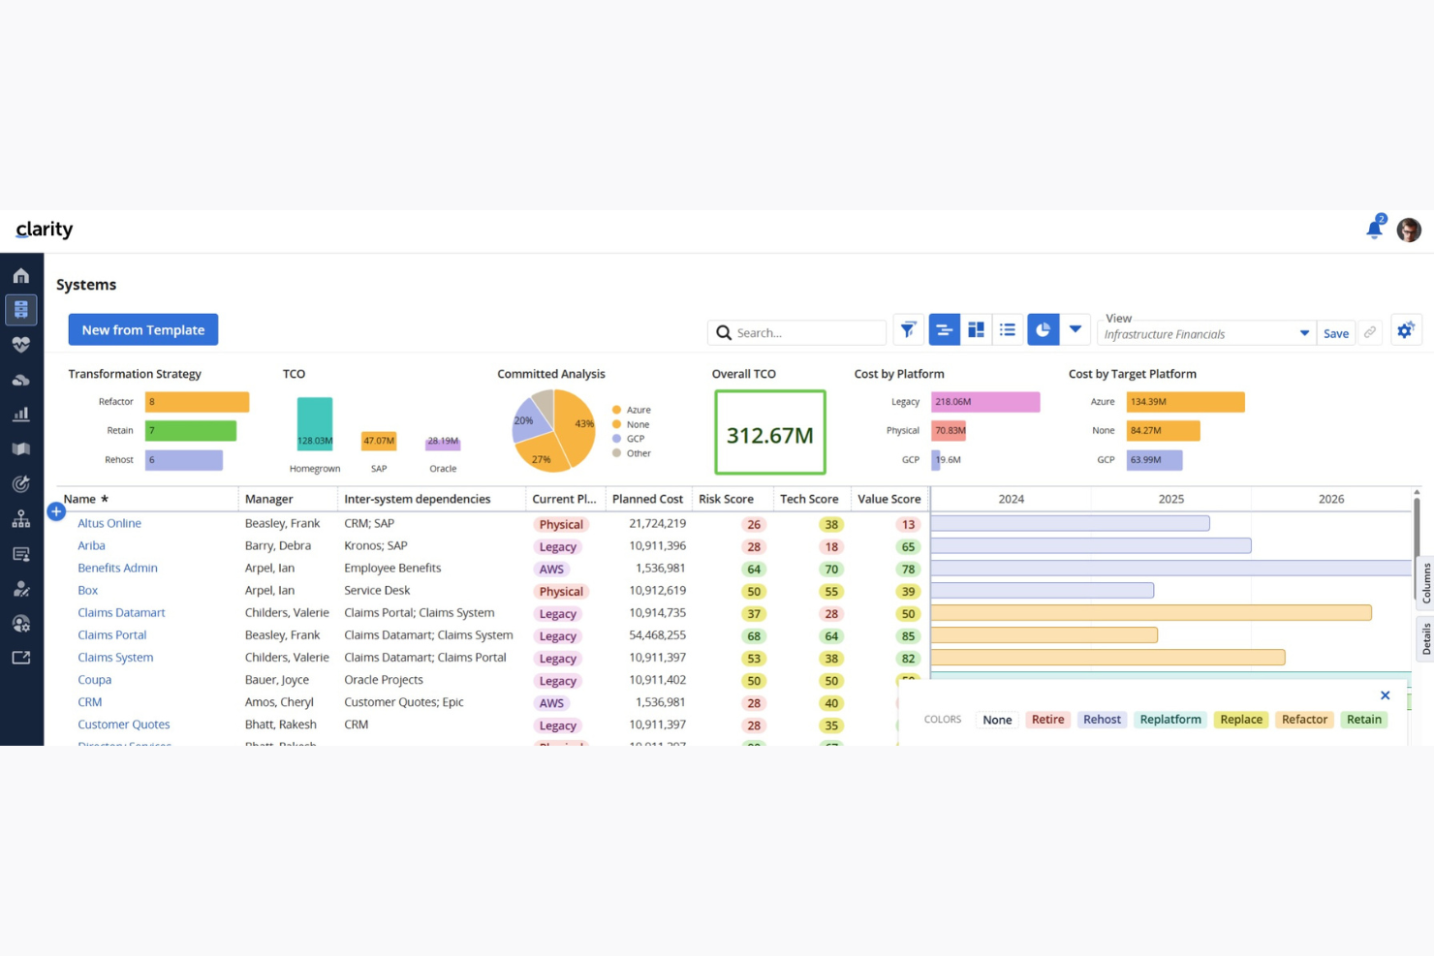Open the Home page from the sidebar
Screen dimensions: 1434x956
pyautogui.click(x=21, y=275)
